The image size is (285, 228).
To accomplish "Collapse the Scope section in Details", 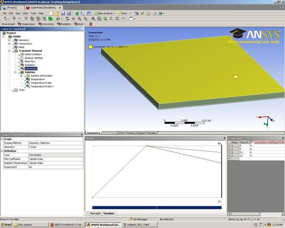I will pyautogui.click(x=2, y=139).
